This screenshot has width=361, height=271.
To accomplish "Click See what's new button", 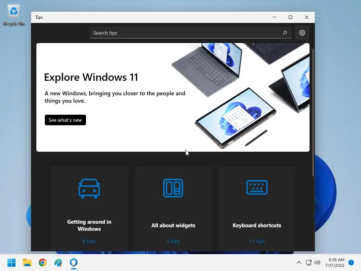I will [x=65, y=120].
